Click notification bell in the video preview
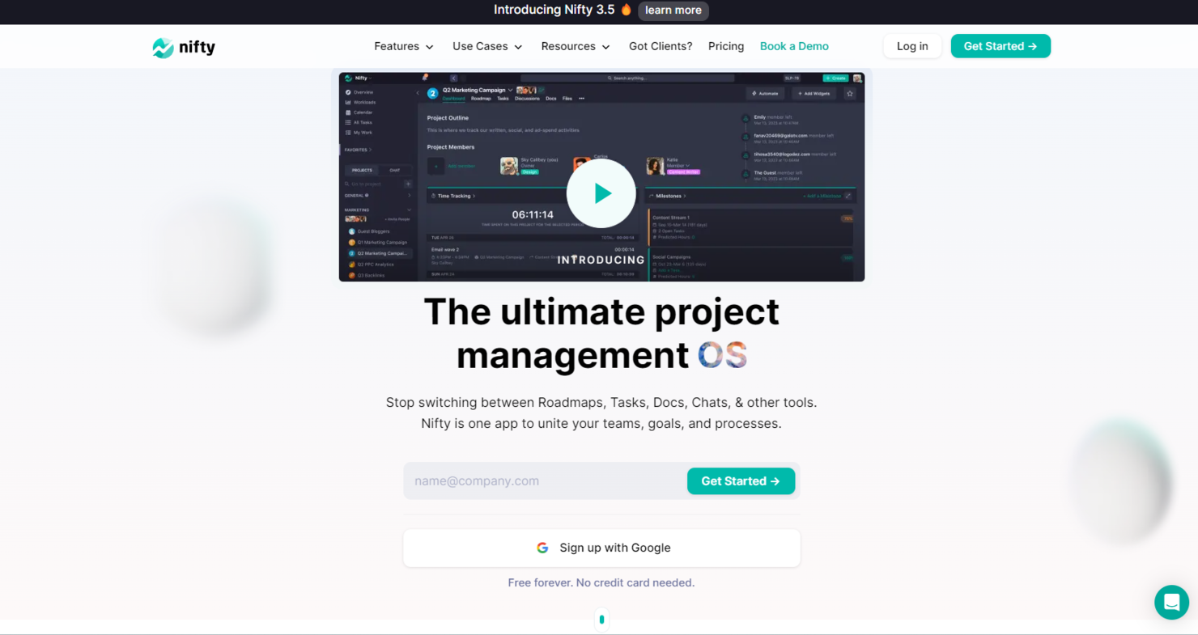 425,78
